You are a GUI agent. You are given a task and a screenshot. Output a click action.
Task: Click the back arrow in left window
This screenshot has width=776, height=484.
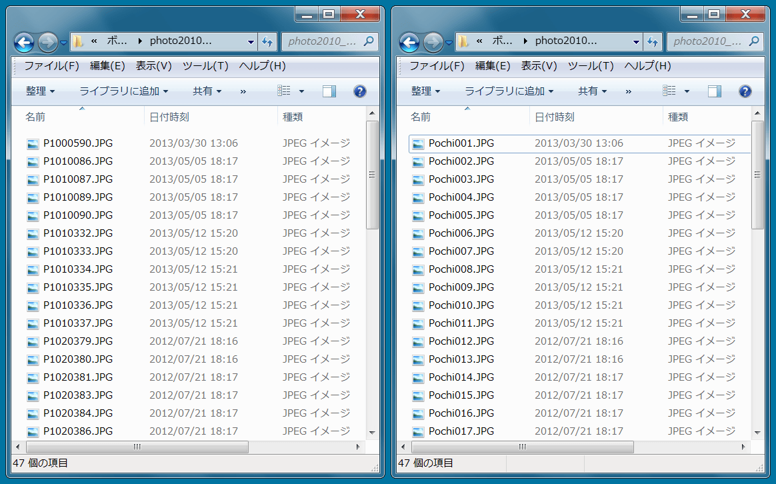tap(24, 43)
